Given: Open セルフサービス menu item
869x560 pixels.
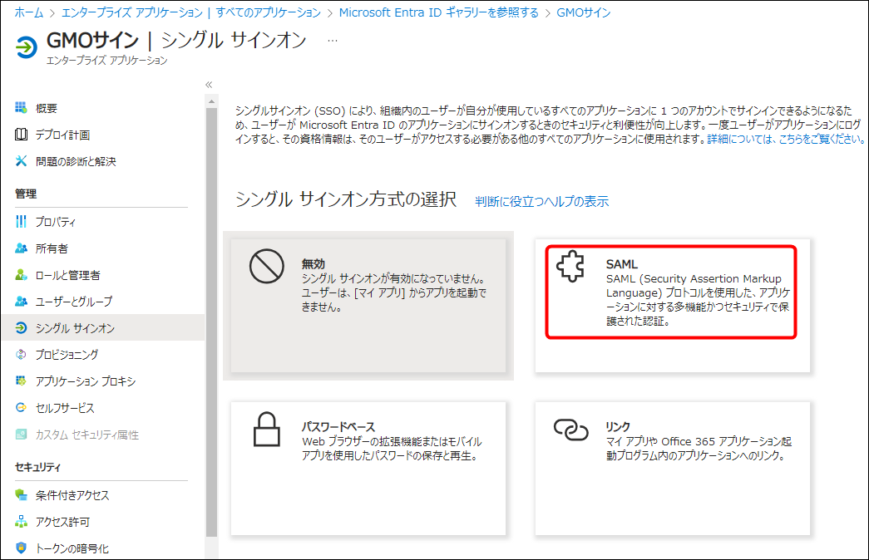Looking at the screenshot, I should (x=65, y=408).
